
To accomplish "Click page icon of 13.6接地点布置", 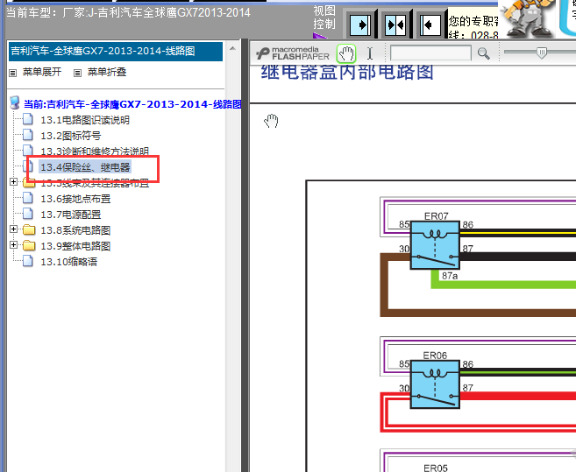I will pos(28,198).
